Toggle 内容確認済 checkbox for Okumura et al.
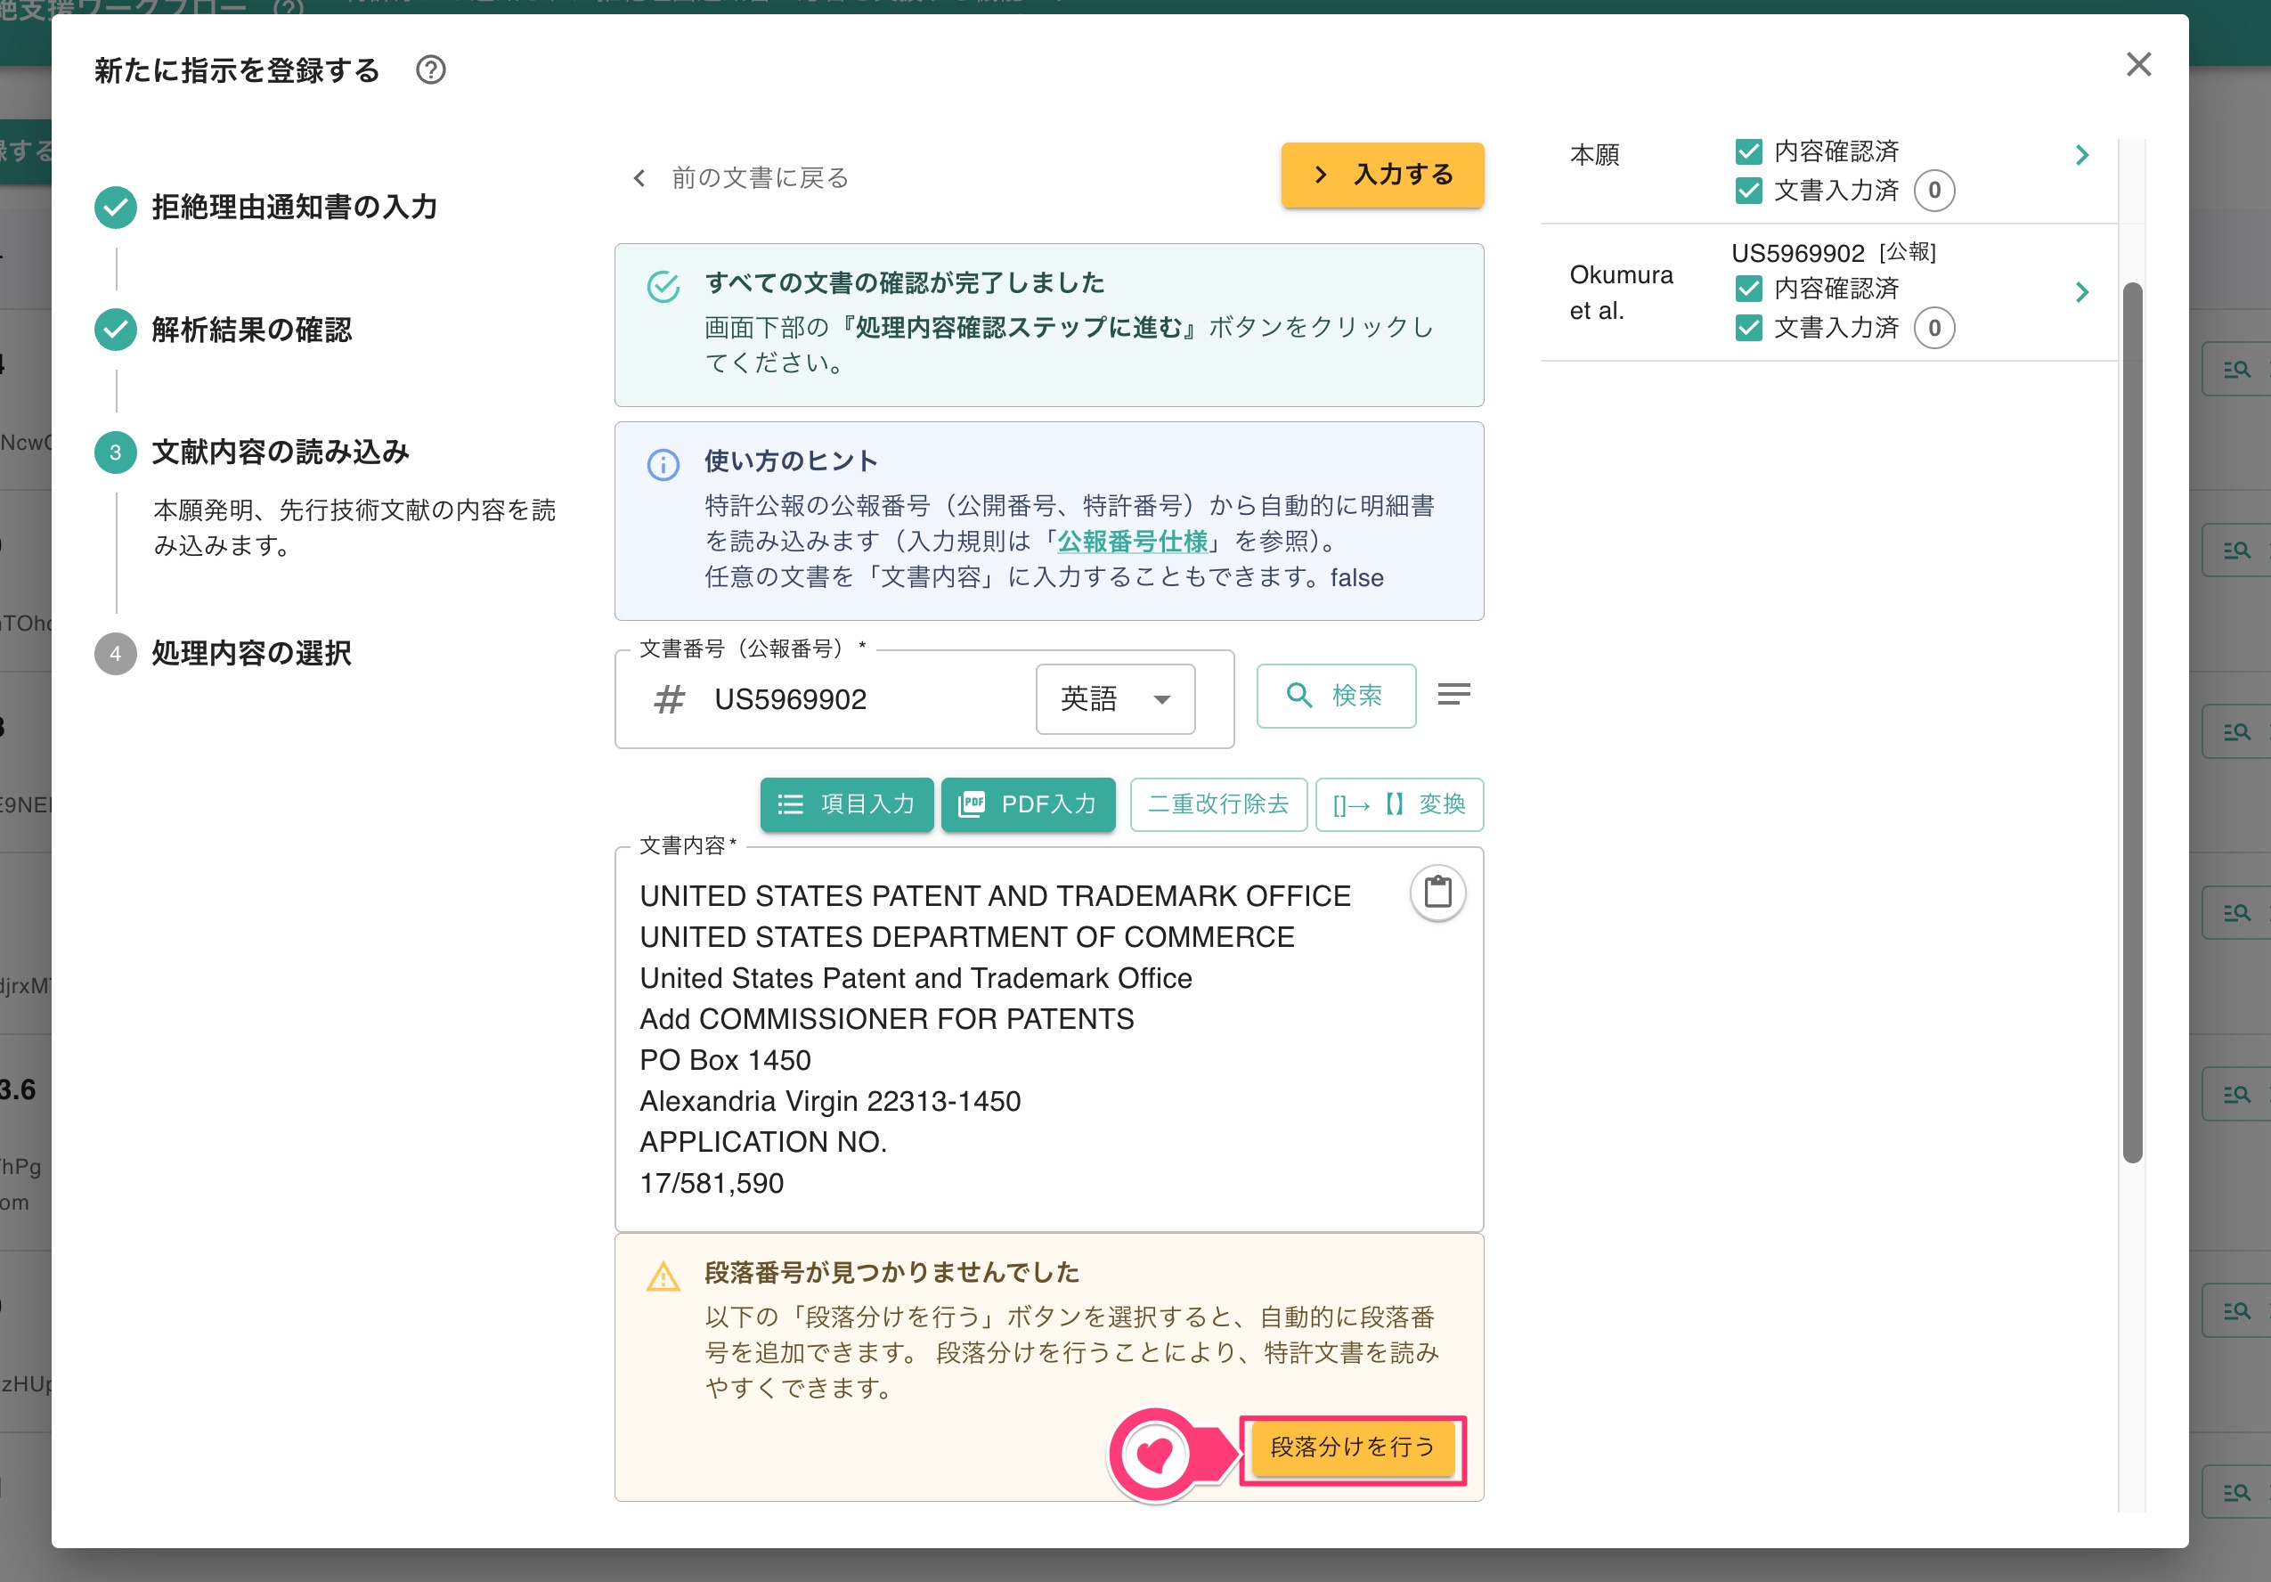The height and width of the screenshot is (1582, 2271). (x=1747, y=289)
